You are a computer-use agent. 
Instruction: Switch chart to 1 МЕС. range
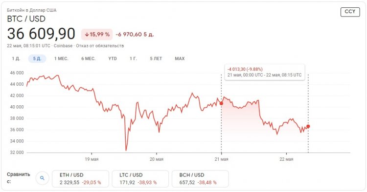tap(61, 58)
